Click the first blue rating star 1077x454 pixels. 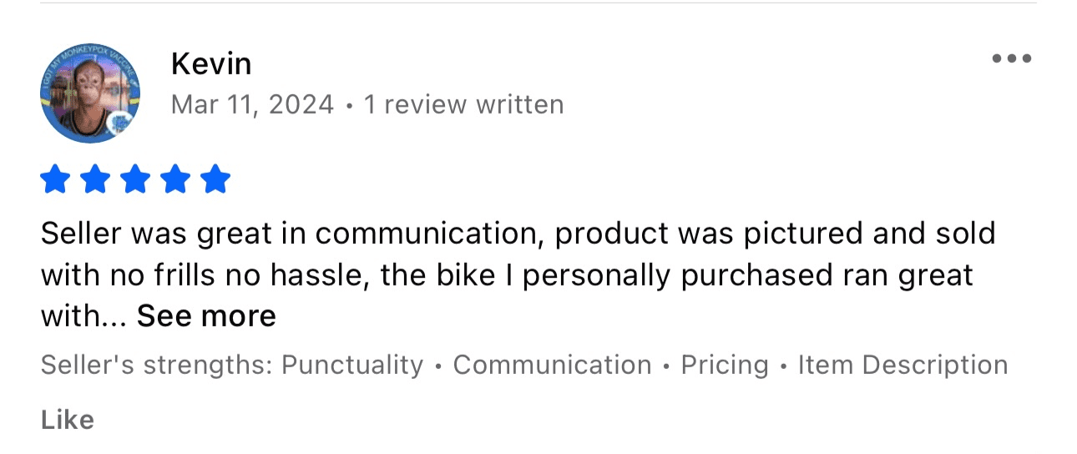pyautogui.click(x=54, y=179)
